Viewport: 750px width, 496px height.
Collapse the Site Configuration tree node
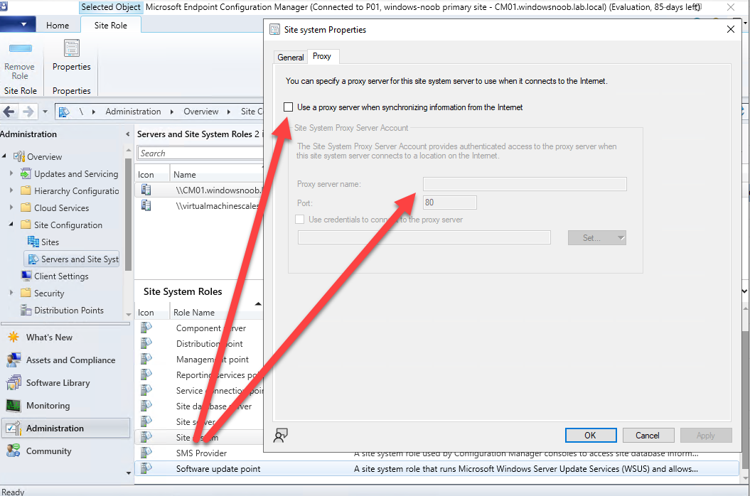point(11,225)
